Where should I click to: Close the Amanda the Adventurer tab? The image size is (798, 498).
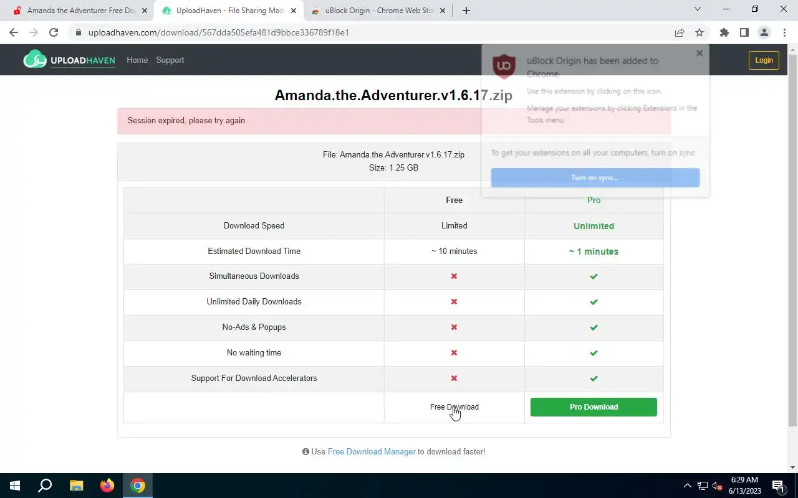(x=144, y=11)
